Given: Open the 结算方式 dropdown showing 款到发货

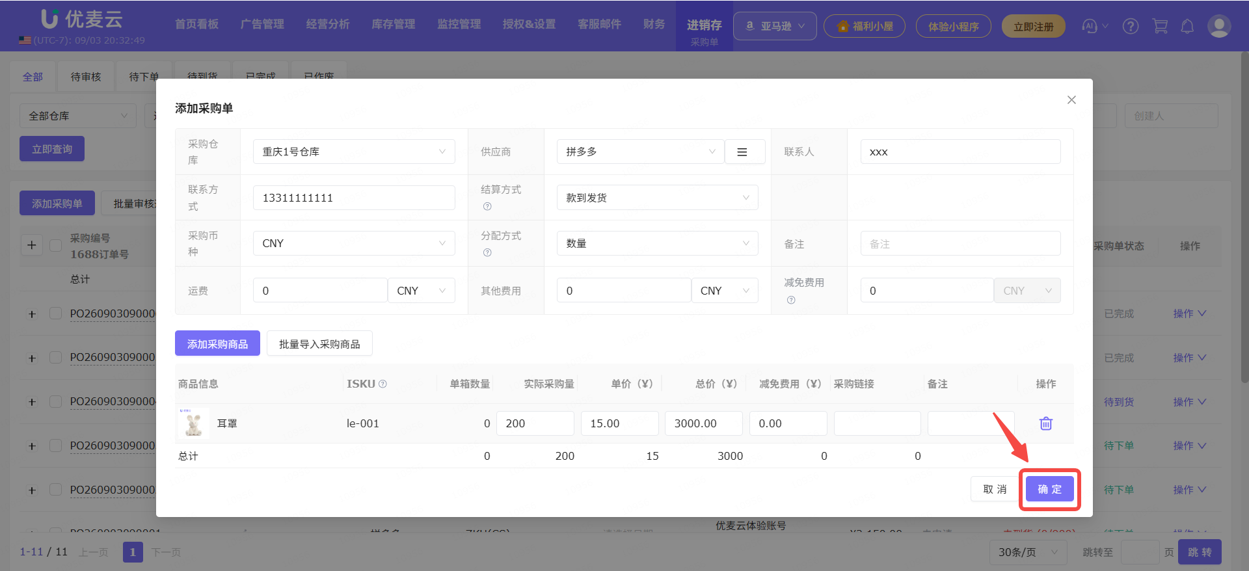Looking at the screenshot, I should click(x=657, y=198).
